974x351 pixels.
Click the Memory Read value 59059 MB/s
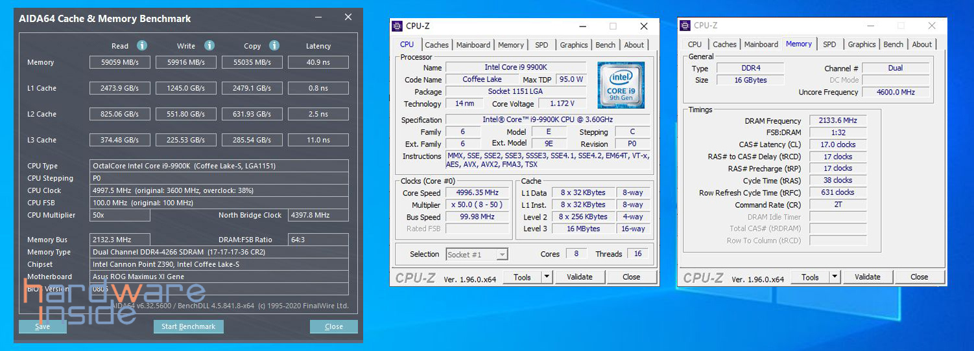[120, 62]
